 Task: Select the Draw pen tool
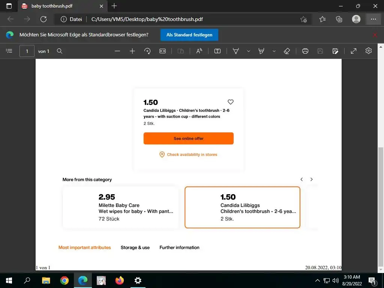click(x=236, y=51)
